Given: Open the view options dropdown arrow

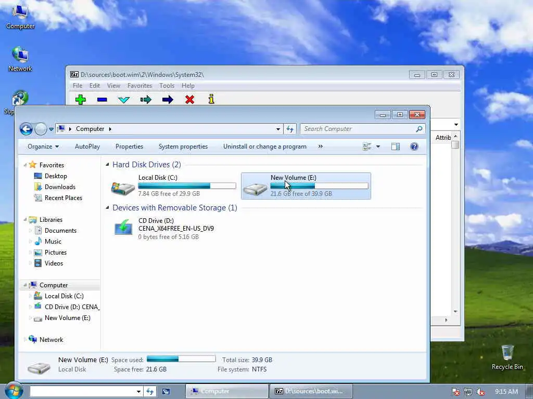Looking at the screenshot, I should 378,147.
